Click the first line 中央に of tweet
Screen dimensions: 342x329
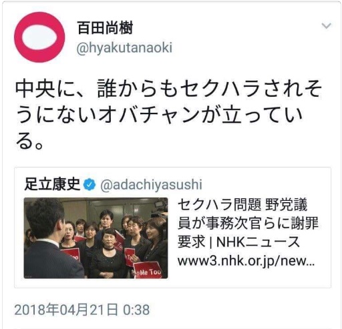[168, 89]
